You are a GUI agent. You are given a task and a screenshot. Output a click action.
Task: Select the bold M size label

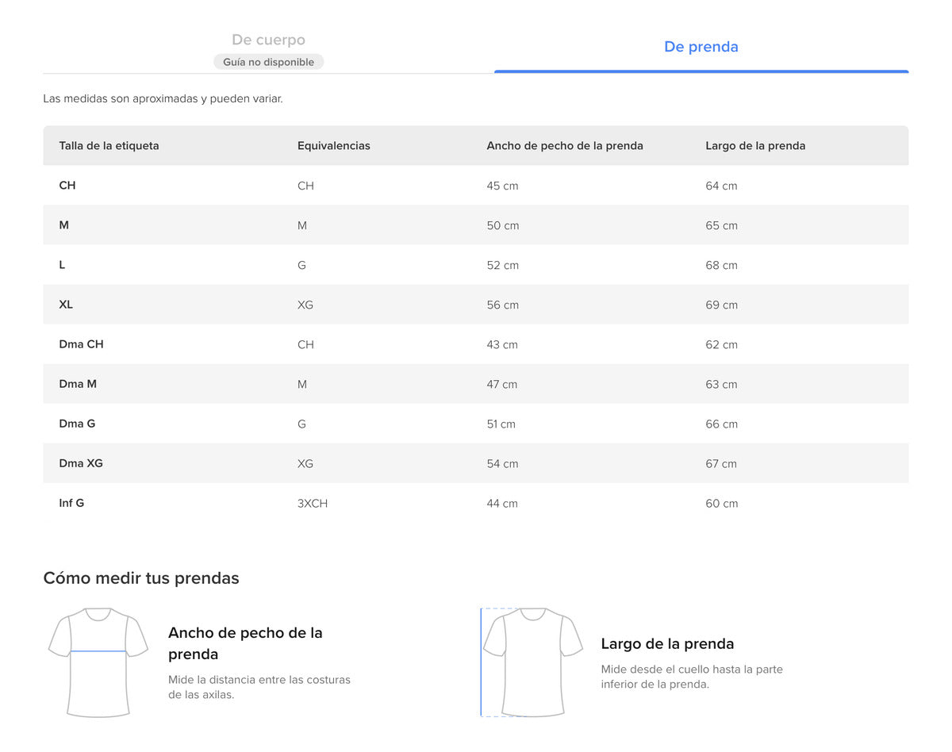tap(63, 225)
